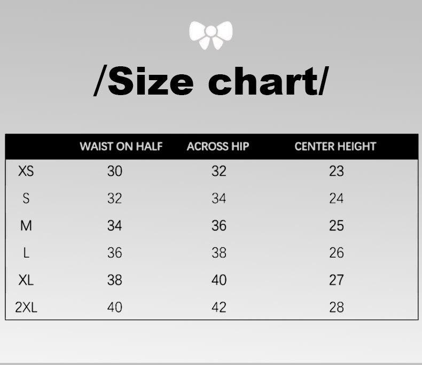Click the L size row label

coord(26,253)
